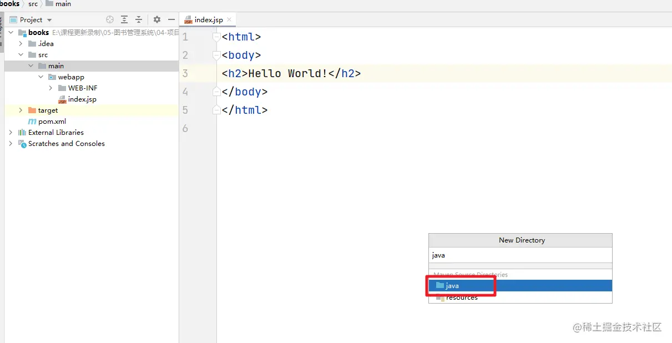Image resolution: width=672 pixels, height=343 pixels.
Task: Collapse the main folder node
Action: [x=31, y=65]
